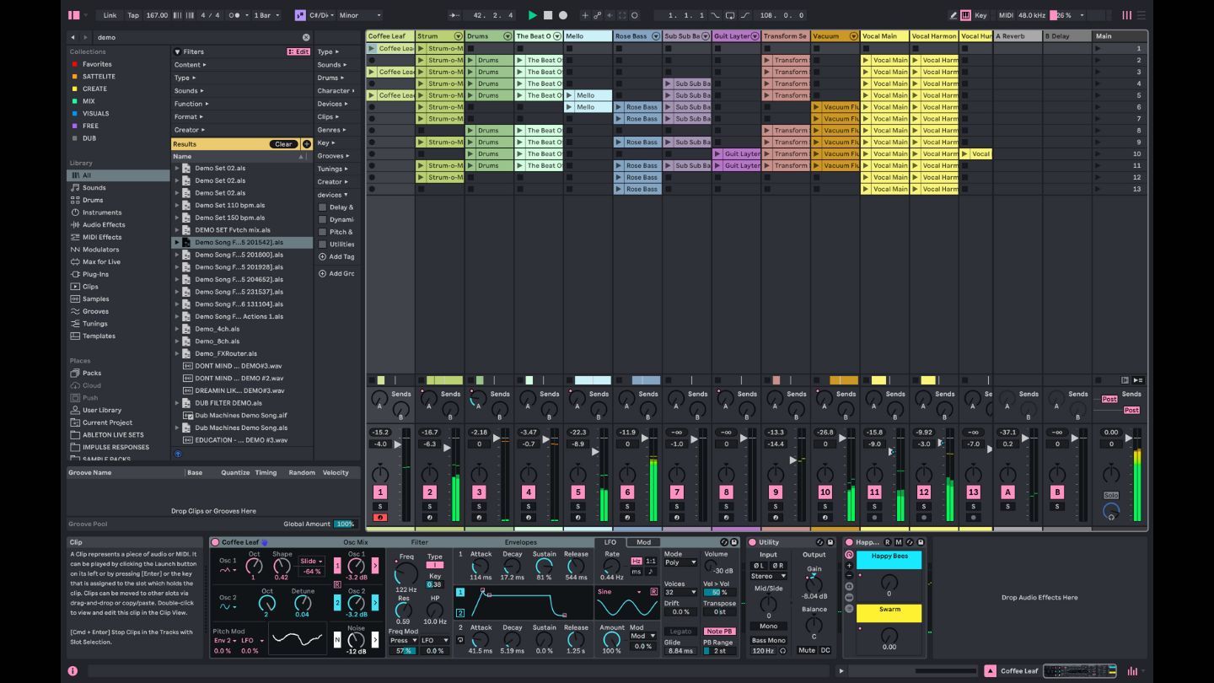Select the Genres filter category
1214x683 pixels.
point(329,130)
